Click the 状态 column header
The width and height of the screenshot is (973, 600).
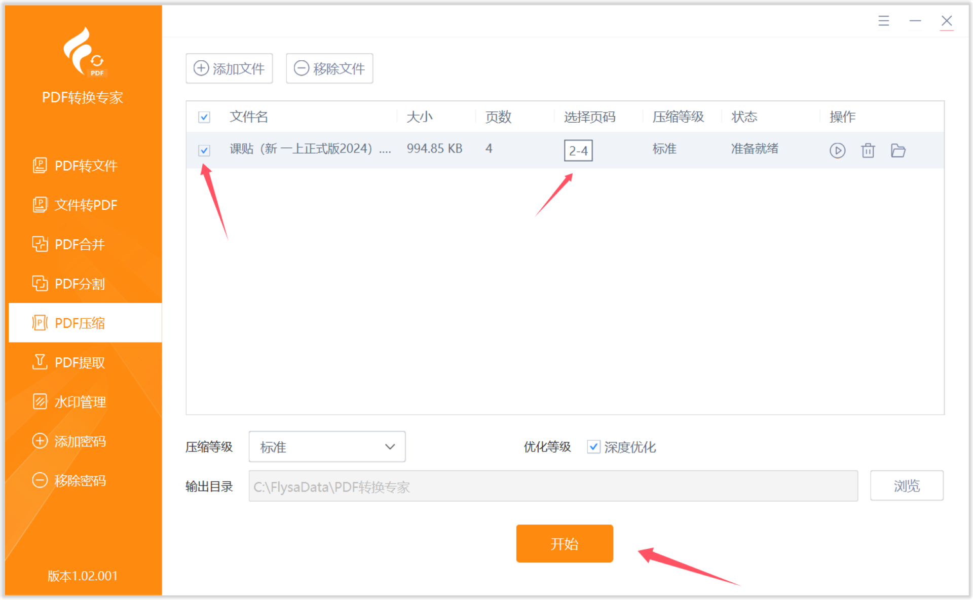click(x=744, y=117)
